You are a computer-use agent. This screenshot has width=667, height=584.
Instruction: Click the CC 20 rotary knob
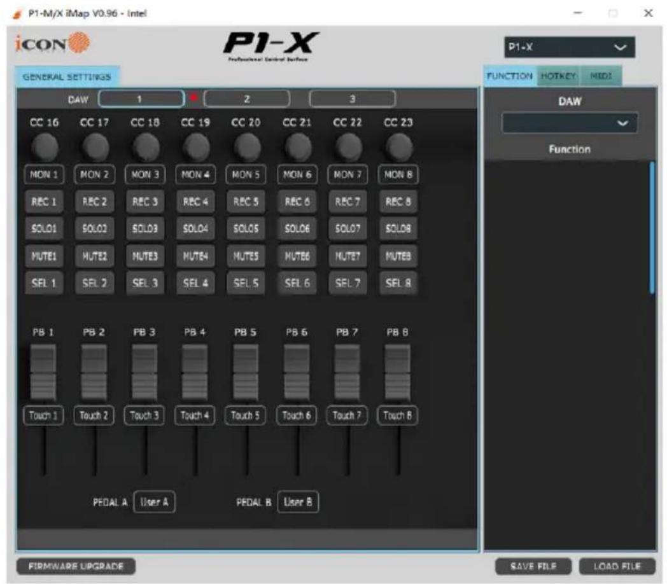pos(246,148)
